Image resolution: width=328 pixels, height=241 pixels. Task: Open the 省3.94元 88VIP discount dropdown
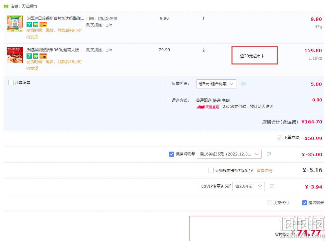pos(249,186)
